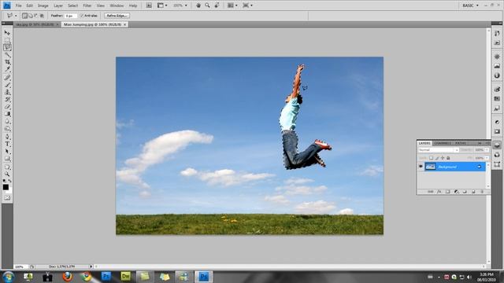Viewport: 504px width, 283px height.
Task: Toggle the Anti-alias checkbox
Action: coord(82,16)
